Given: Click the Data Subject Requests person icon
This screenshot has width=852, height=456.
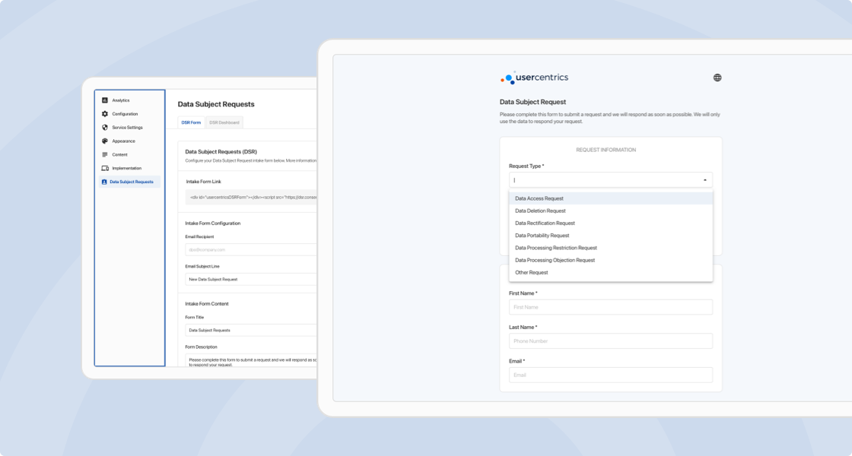Looking at the screenshot, I should point(104,182).
